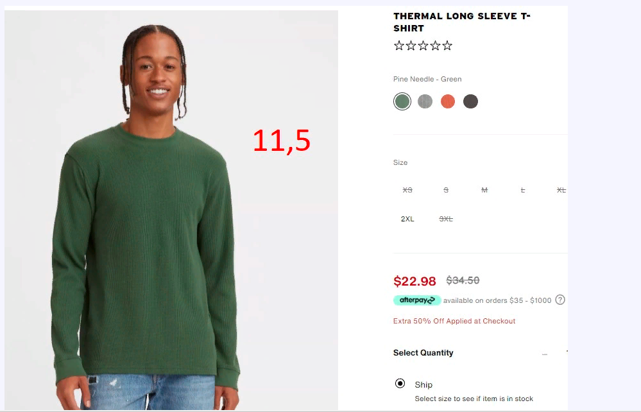Viewport: 641px width, 412px height.
Task: Select size 2XL
Action: 407,219
